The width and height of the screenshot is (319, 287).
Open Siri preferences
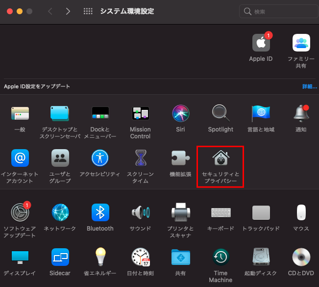pos(181,113)
